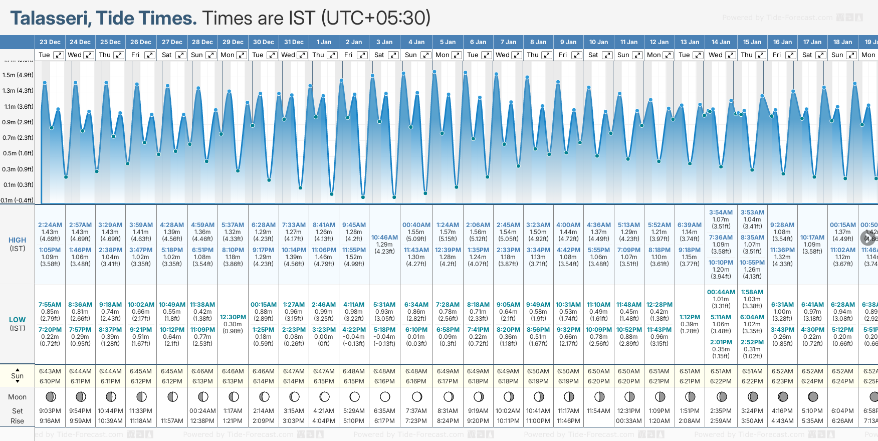Image resolution: width=878 pixels, height=441 pixels.
Task: Click the HIGH (IST) row label
Action: (x=18, y=244)
